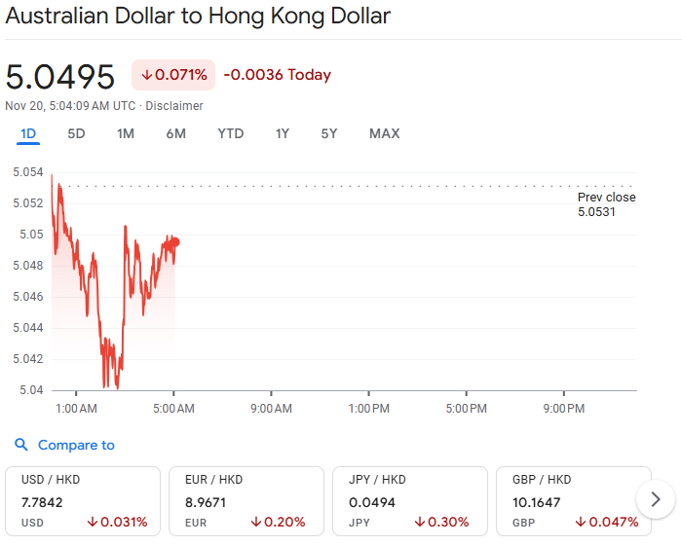The image size is (682, 545).
Task: Open the Disclaimer link
Action: (x=174, y=106)
